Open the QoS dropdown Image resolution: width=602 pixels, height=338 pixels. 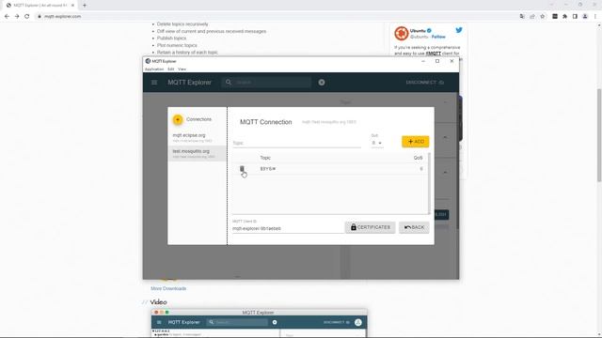[376, 143]
